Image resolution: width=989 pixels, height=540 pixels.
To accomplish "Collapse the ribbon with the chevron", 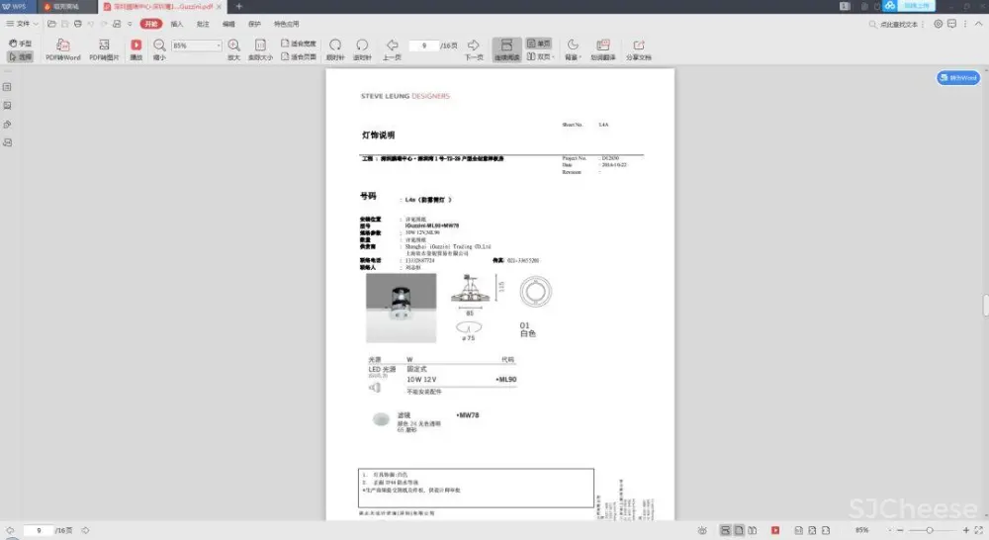I will [x=978, y=24].
